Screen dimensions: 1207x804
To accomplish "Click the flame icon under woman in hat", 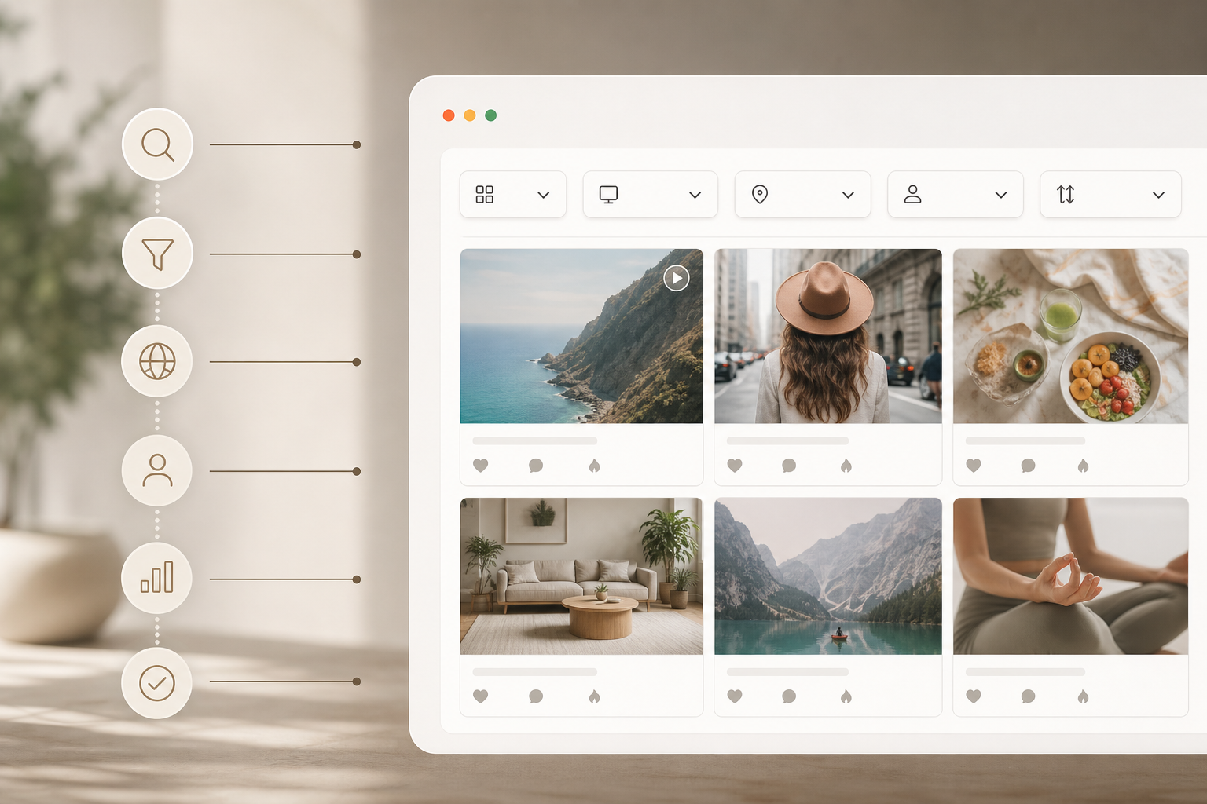I will coord(846,466).
